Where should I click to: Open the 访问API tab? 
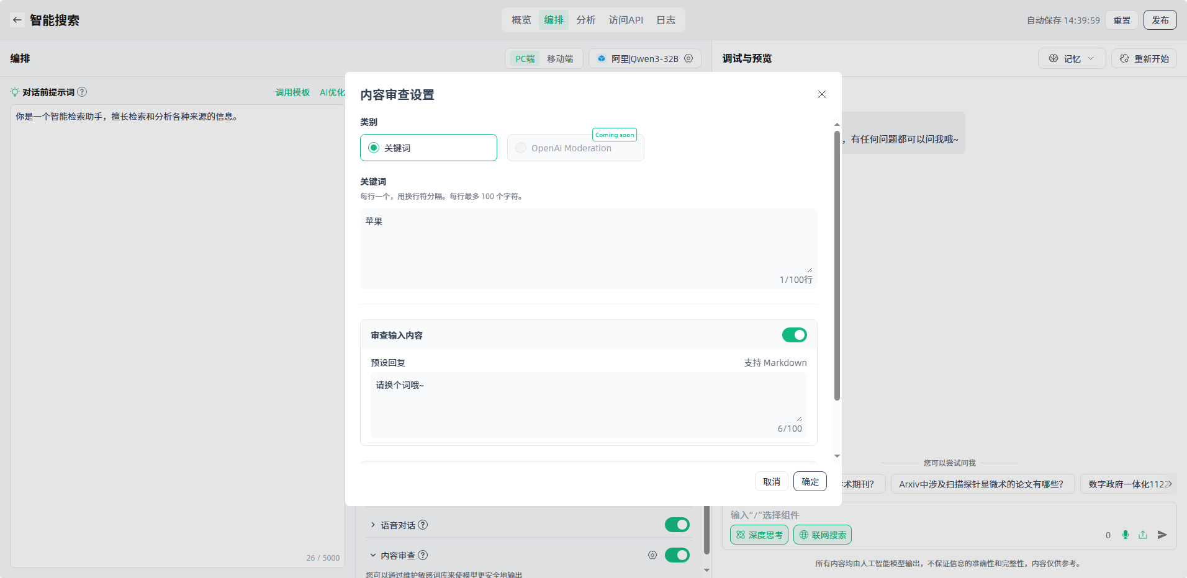(626, 20)
